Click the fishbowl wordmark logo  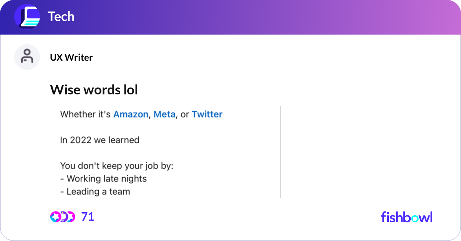tap(407, 217)
